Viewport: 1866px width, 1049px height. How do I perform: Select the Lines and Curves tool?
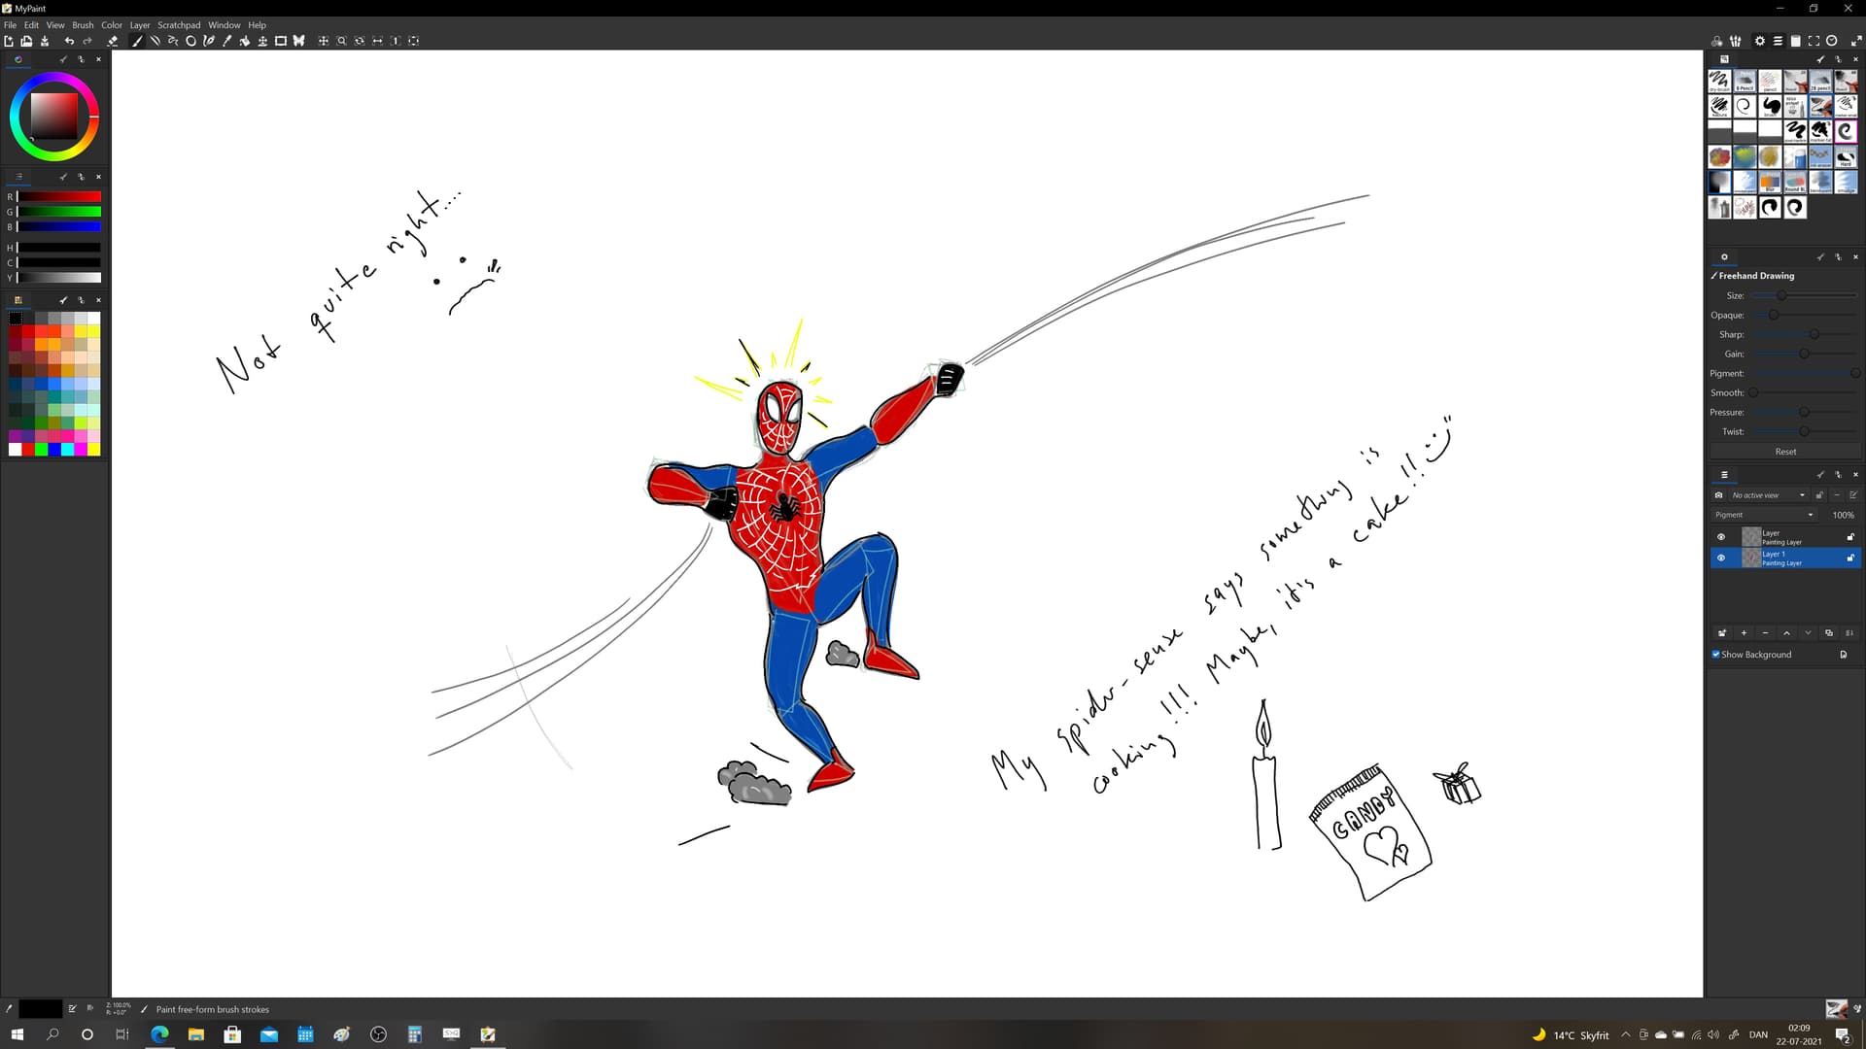click(155, 41)
